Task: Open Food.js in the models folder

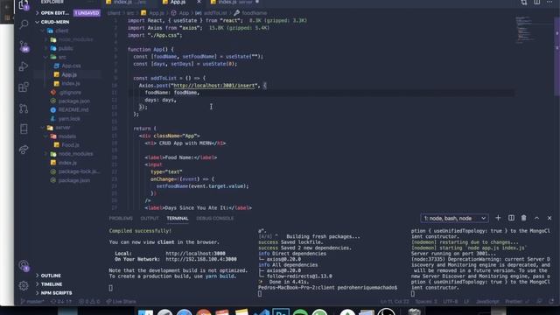Action: [70, 145]
